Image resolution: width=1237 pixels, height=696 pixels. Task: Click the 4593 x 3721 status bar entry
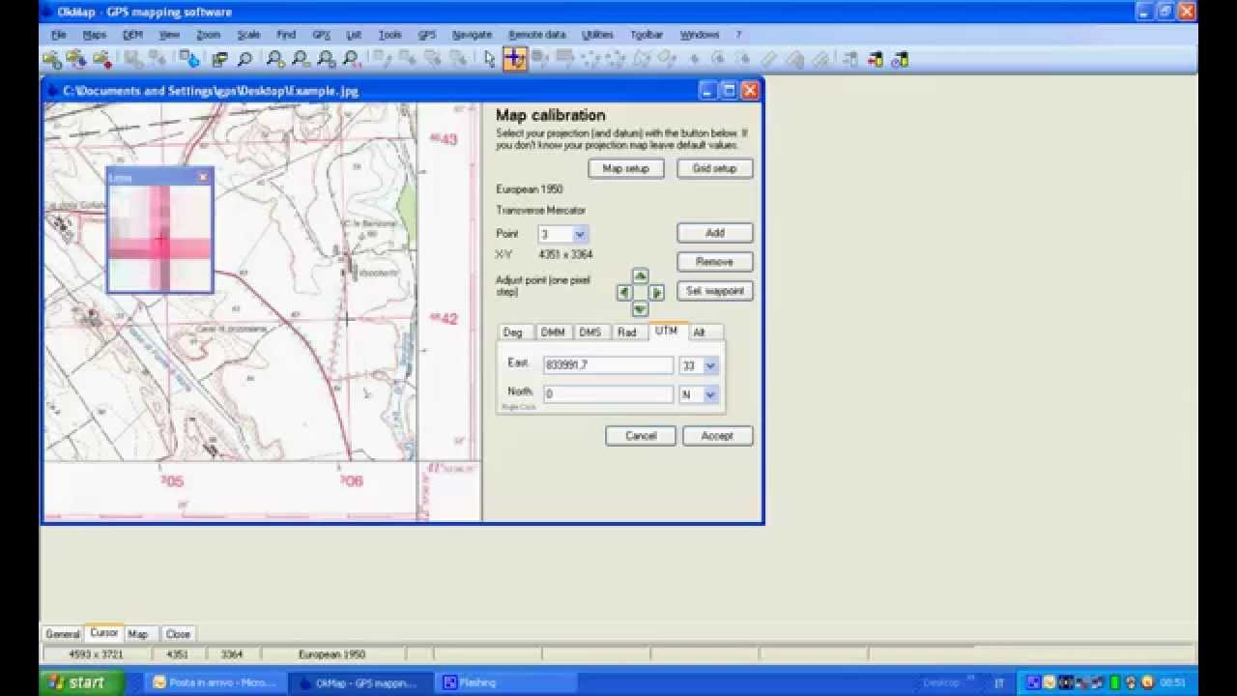(x=96, y=654)
